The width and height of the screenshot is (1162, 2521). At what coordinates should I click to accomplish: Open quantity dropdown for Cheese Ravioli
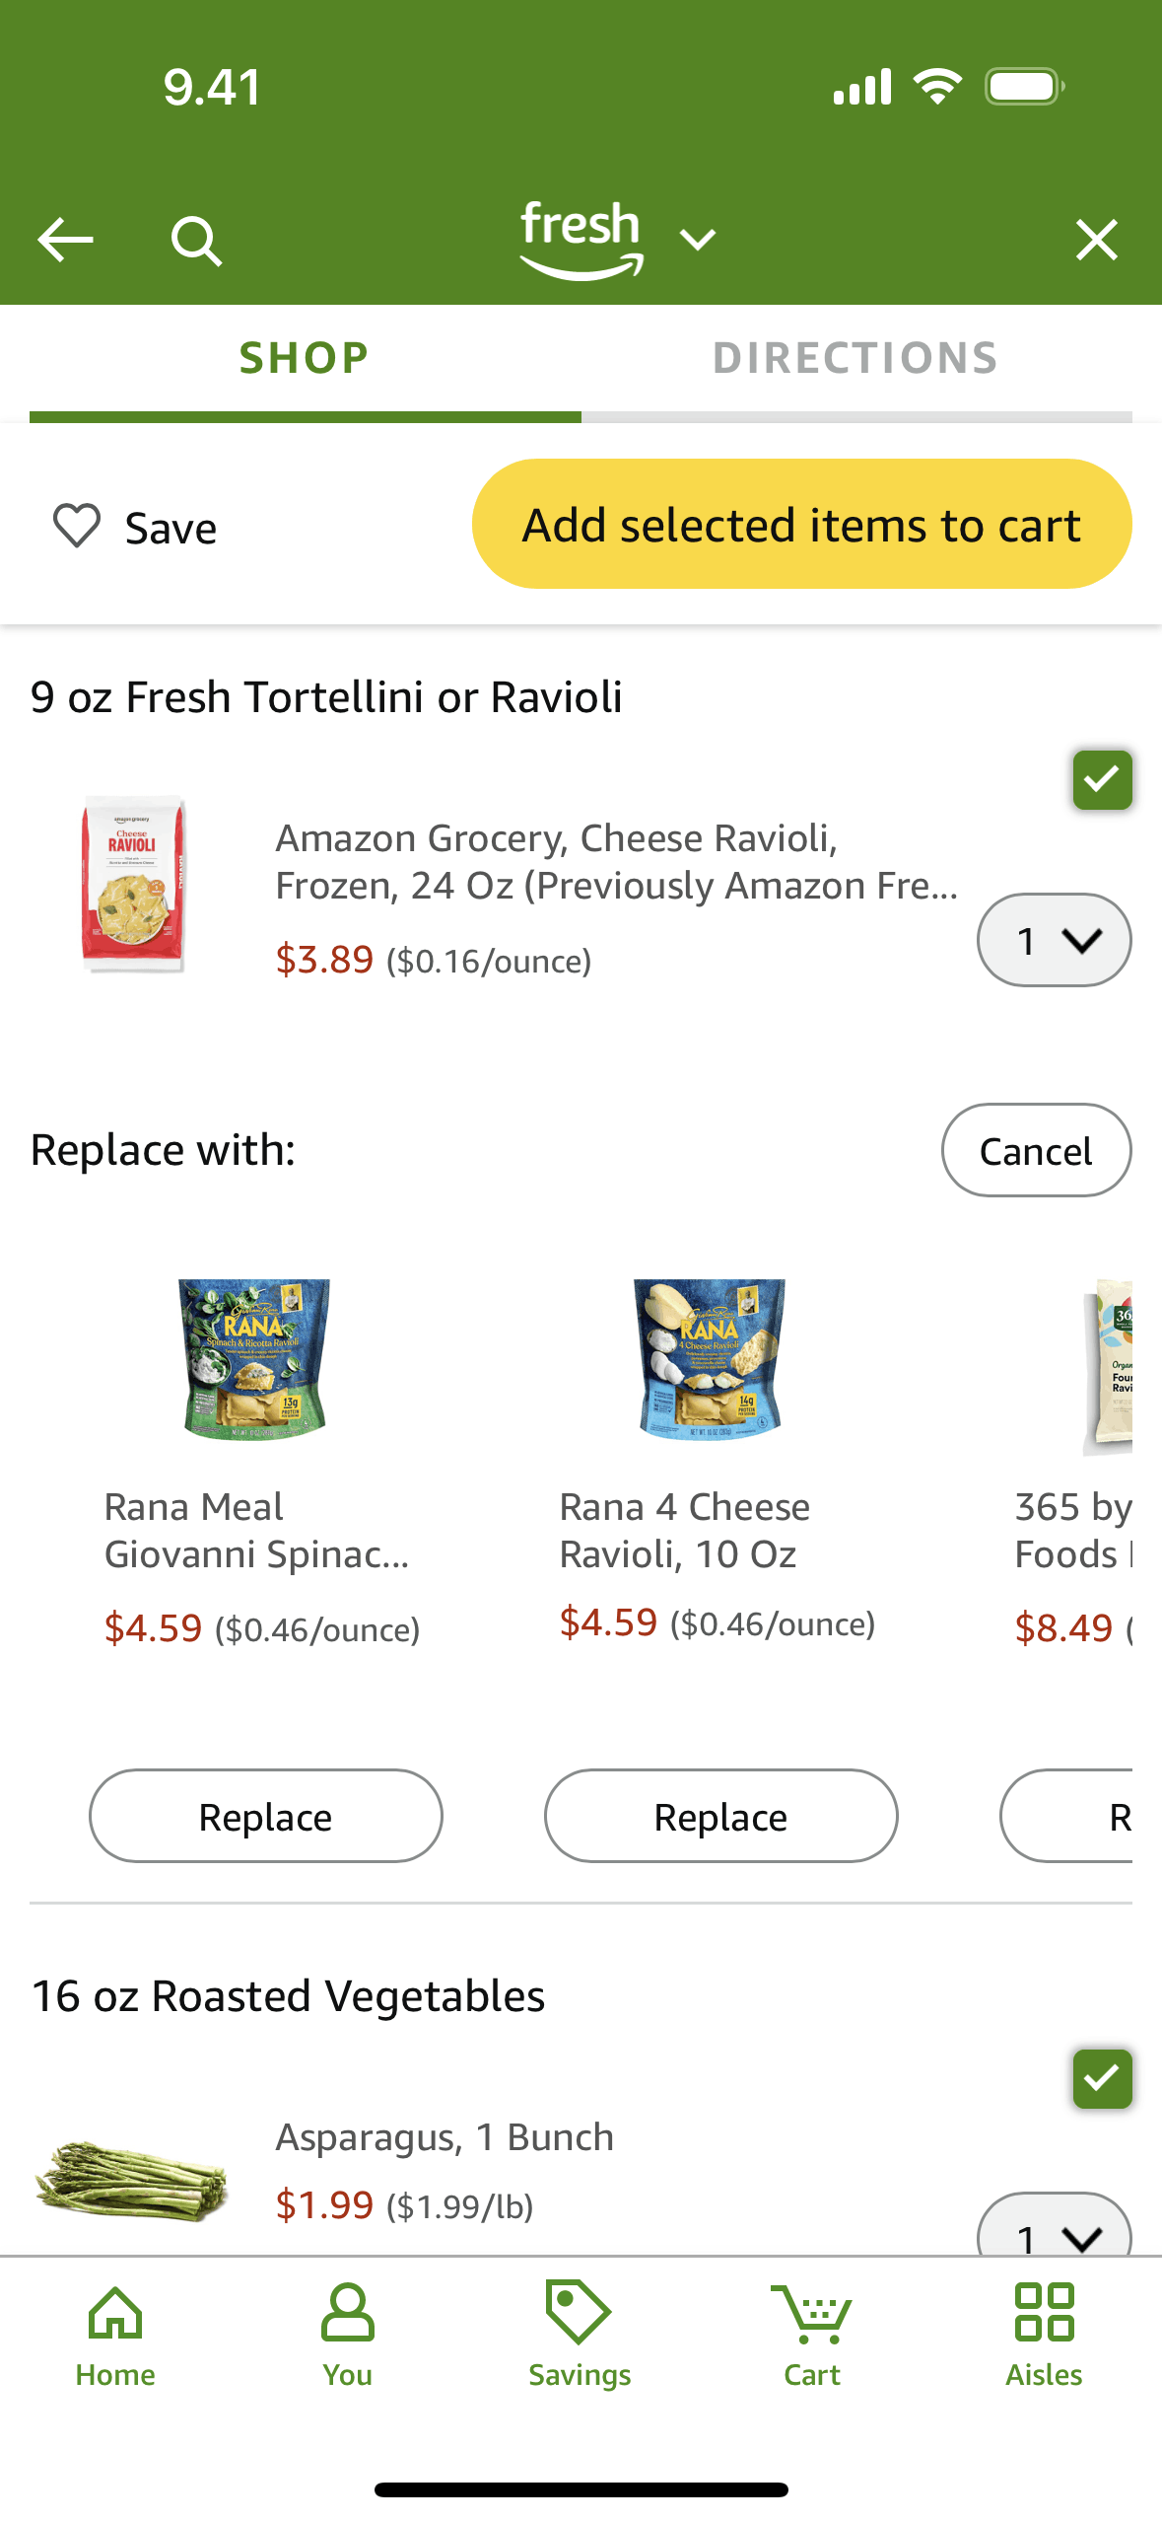[1054, 940]
